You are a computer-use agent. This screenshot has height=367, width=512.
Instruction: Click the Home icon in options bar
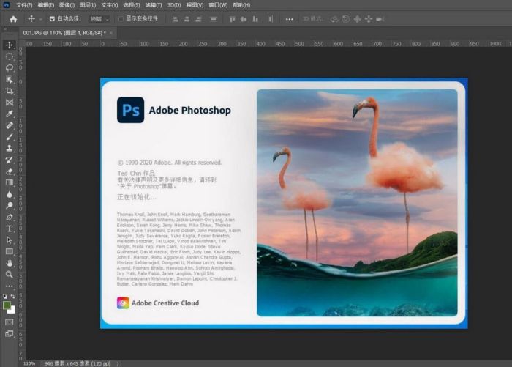coord(12,18)
